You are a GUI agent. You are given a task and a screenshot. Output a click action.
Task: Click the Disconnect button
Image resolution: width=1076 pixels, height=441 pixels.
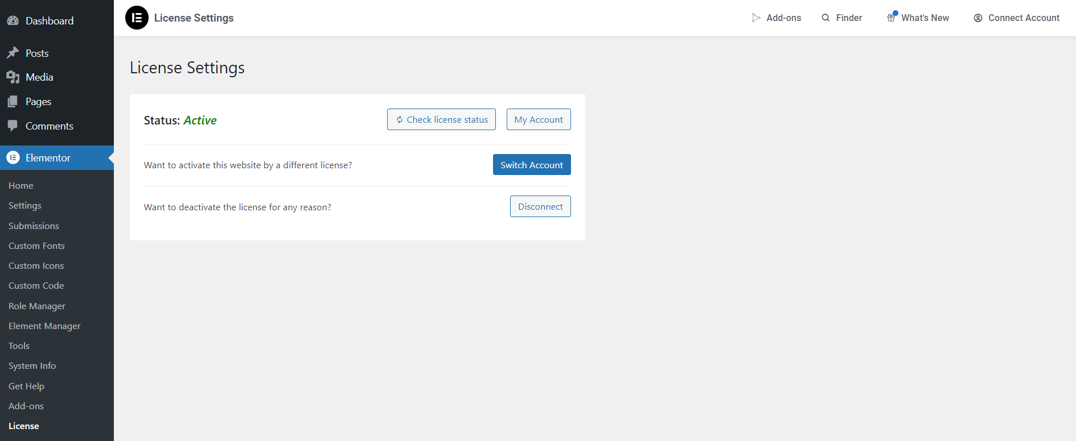point(540,206)
